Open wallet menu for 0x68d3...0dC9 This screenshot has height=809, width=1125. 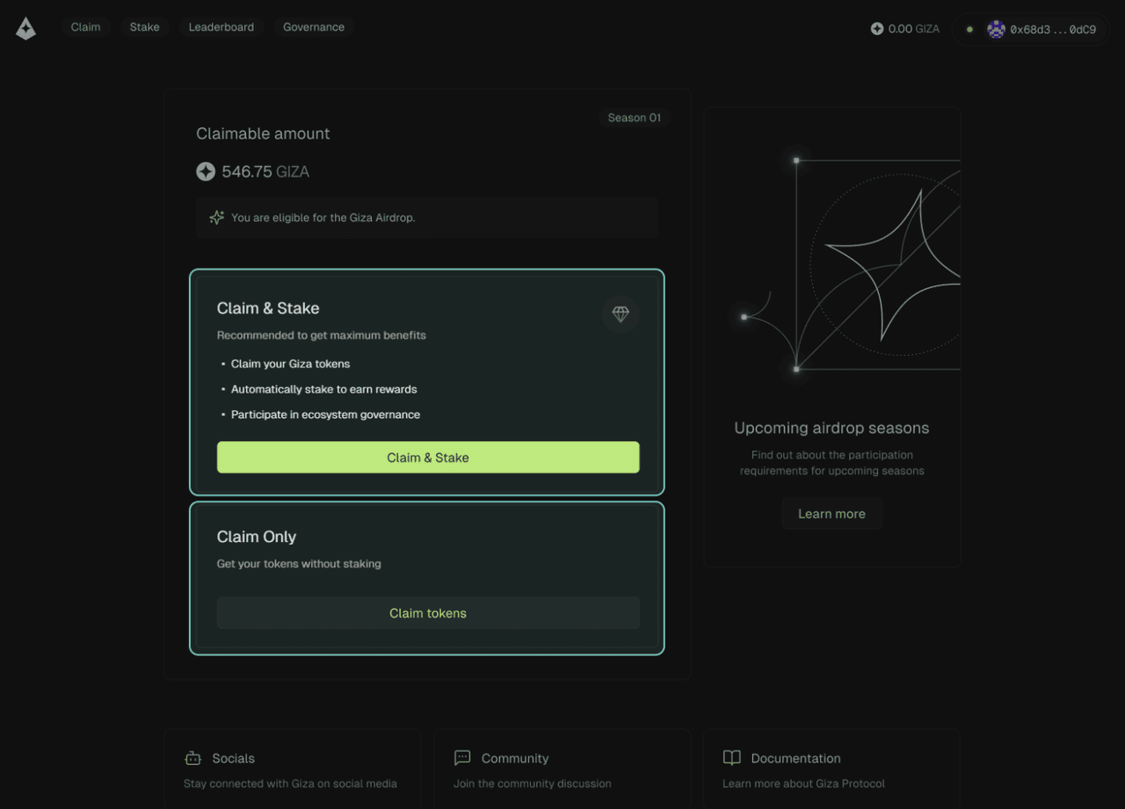(1031, 29)
